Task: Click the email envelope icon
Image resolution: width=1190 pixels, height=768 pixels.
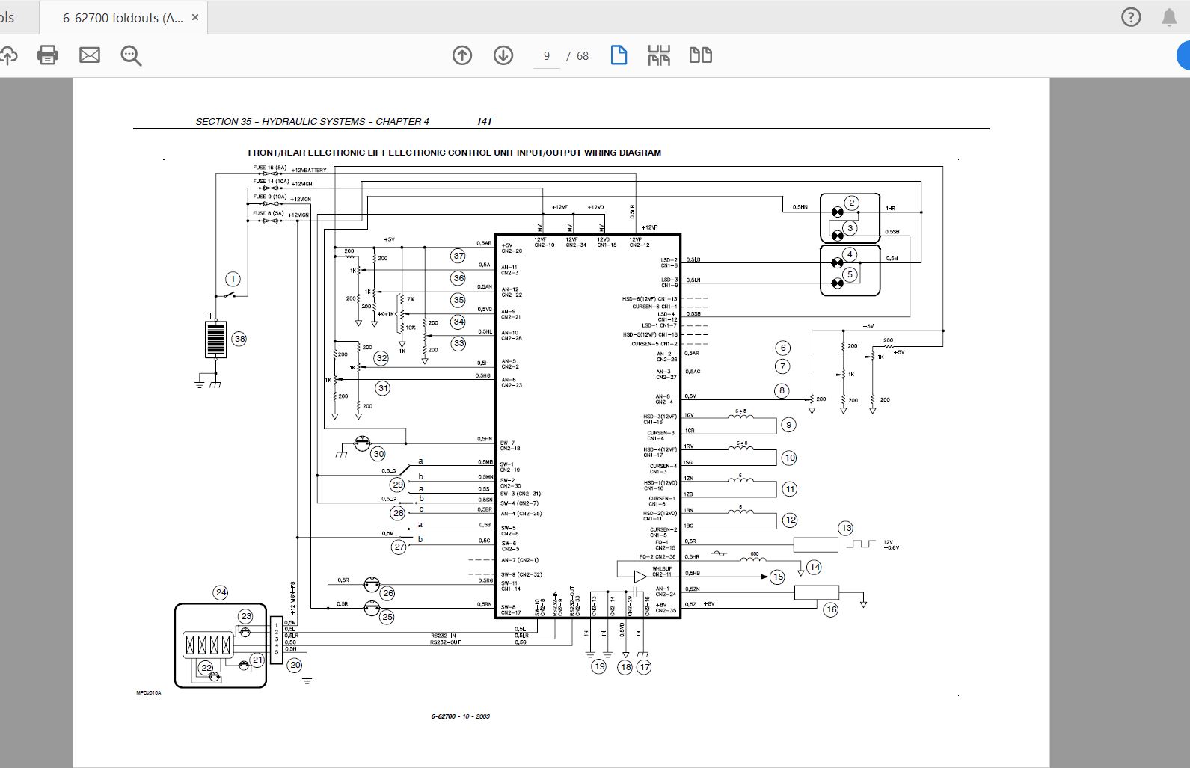Action: pyautogui.click(x=90, y=55)
